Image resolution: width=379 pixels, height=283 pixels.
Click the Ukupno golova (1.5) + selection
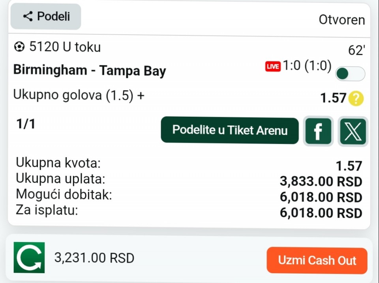click(79, 95)
